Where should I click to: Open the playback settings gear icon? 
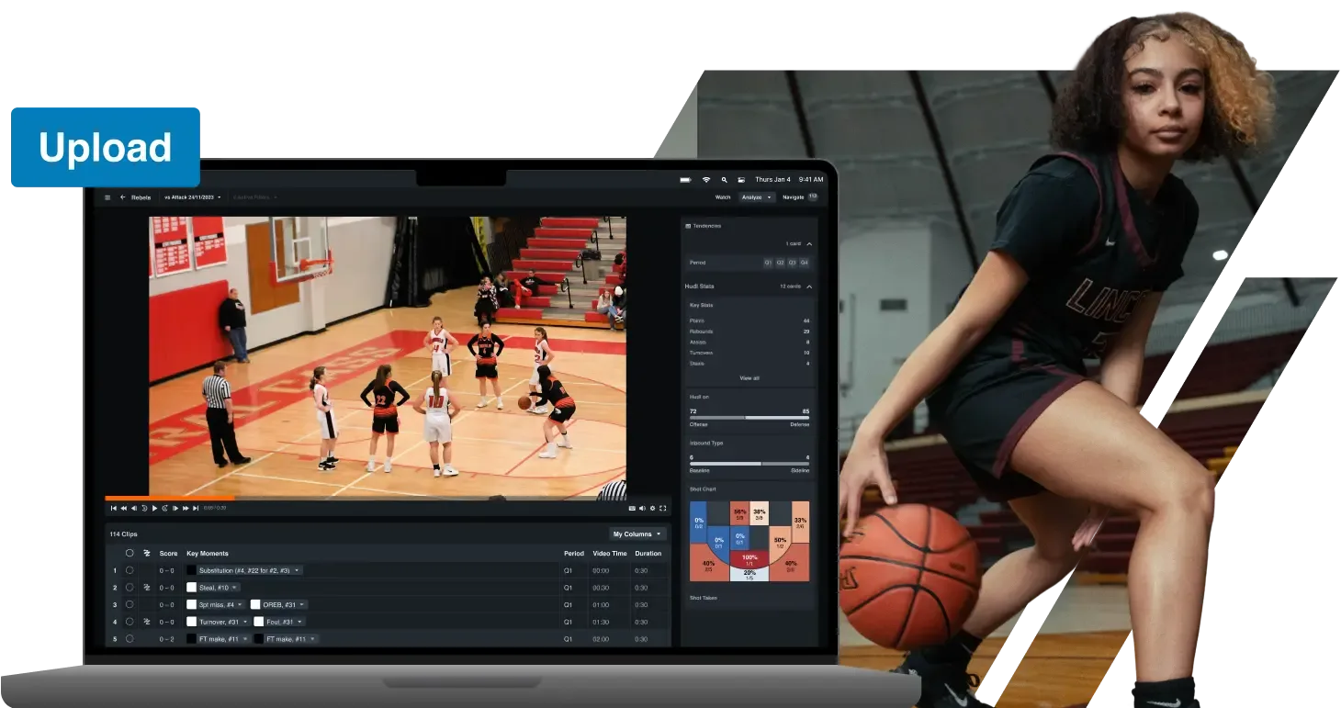[x=652, y=508]
